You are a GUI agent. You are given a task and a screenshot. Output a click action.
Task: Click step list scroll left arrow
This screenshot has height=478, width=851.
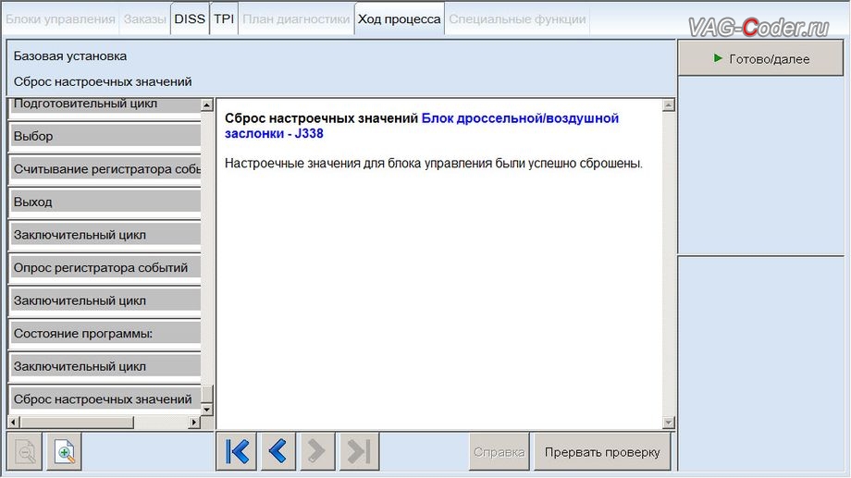pyautogui.click(x=14, y=422)
